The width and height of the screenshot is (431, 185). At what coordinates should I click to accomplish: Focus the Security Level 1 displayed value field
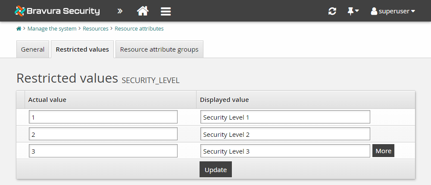pos(285,117)
